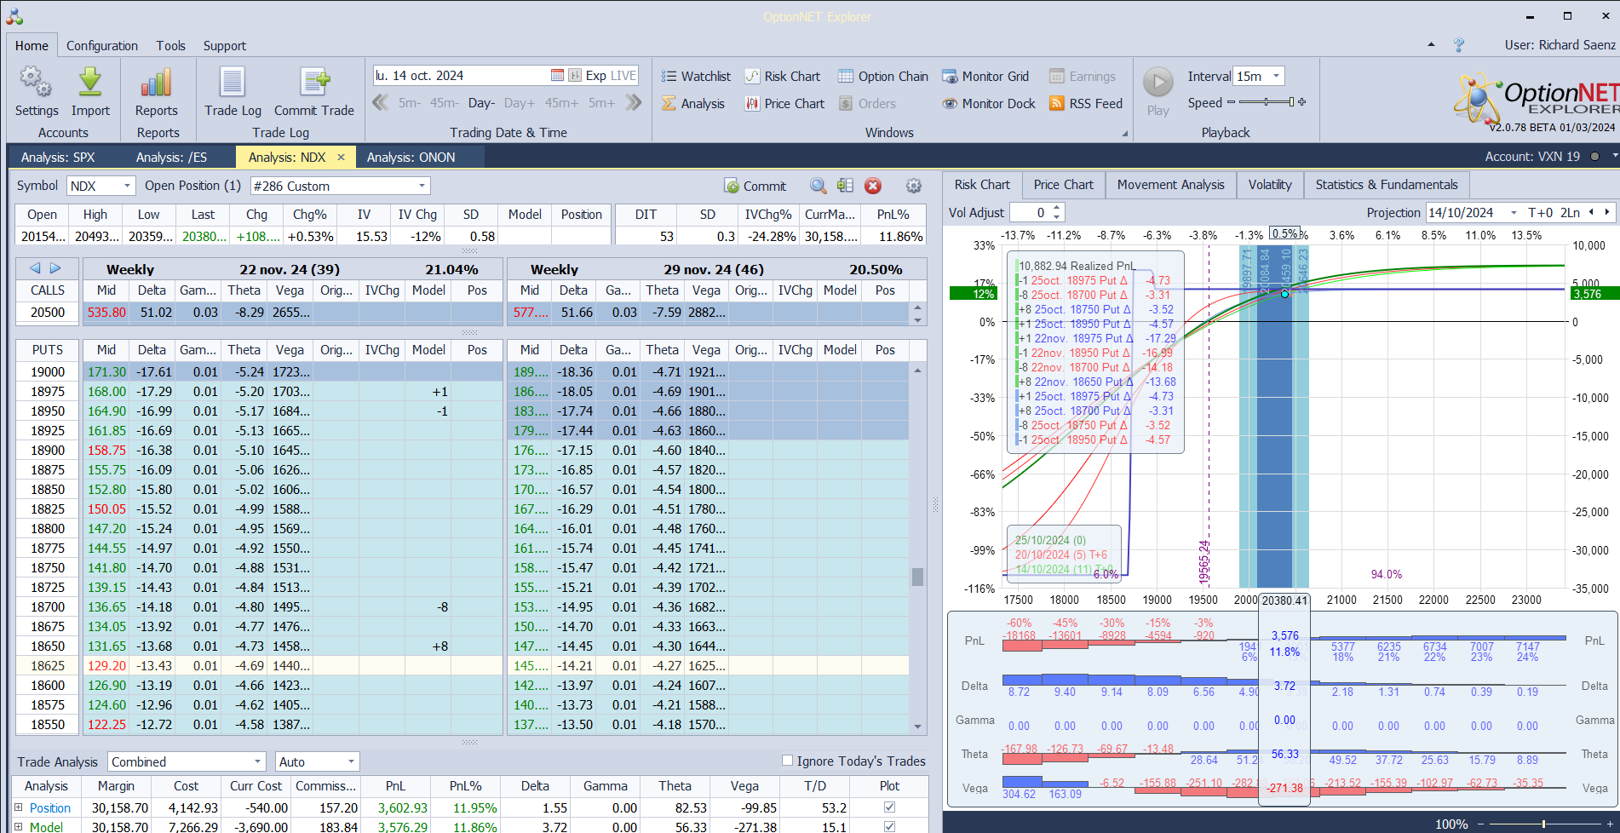This screenshot has width=1620, height=833.
Task: Open the Risk Chart window from ribbon
Action: pyautogui.click(x=782, y=76)
